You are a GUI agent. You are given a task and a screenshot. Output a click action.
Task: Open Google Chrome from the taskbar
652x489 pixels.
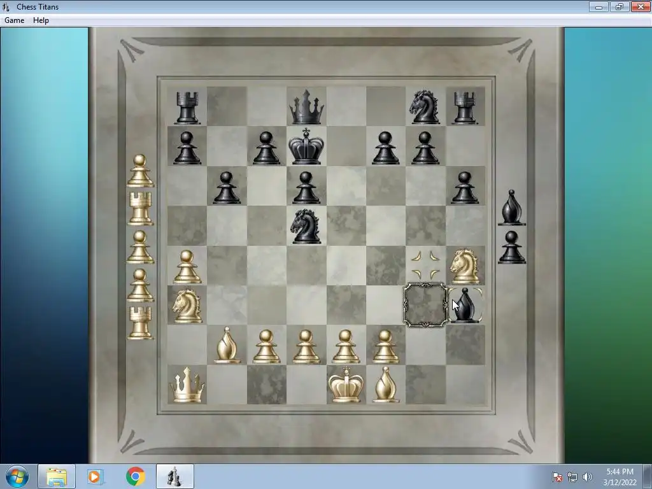135,476
